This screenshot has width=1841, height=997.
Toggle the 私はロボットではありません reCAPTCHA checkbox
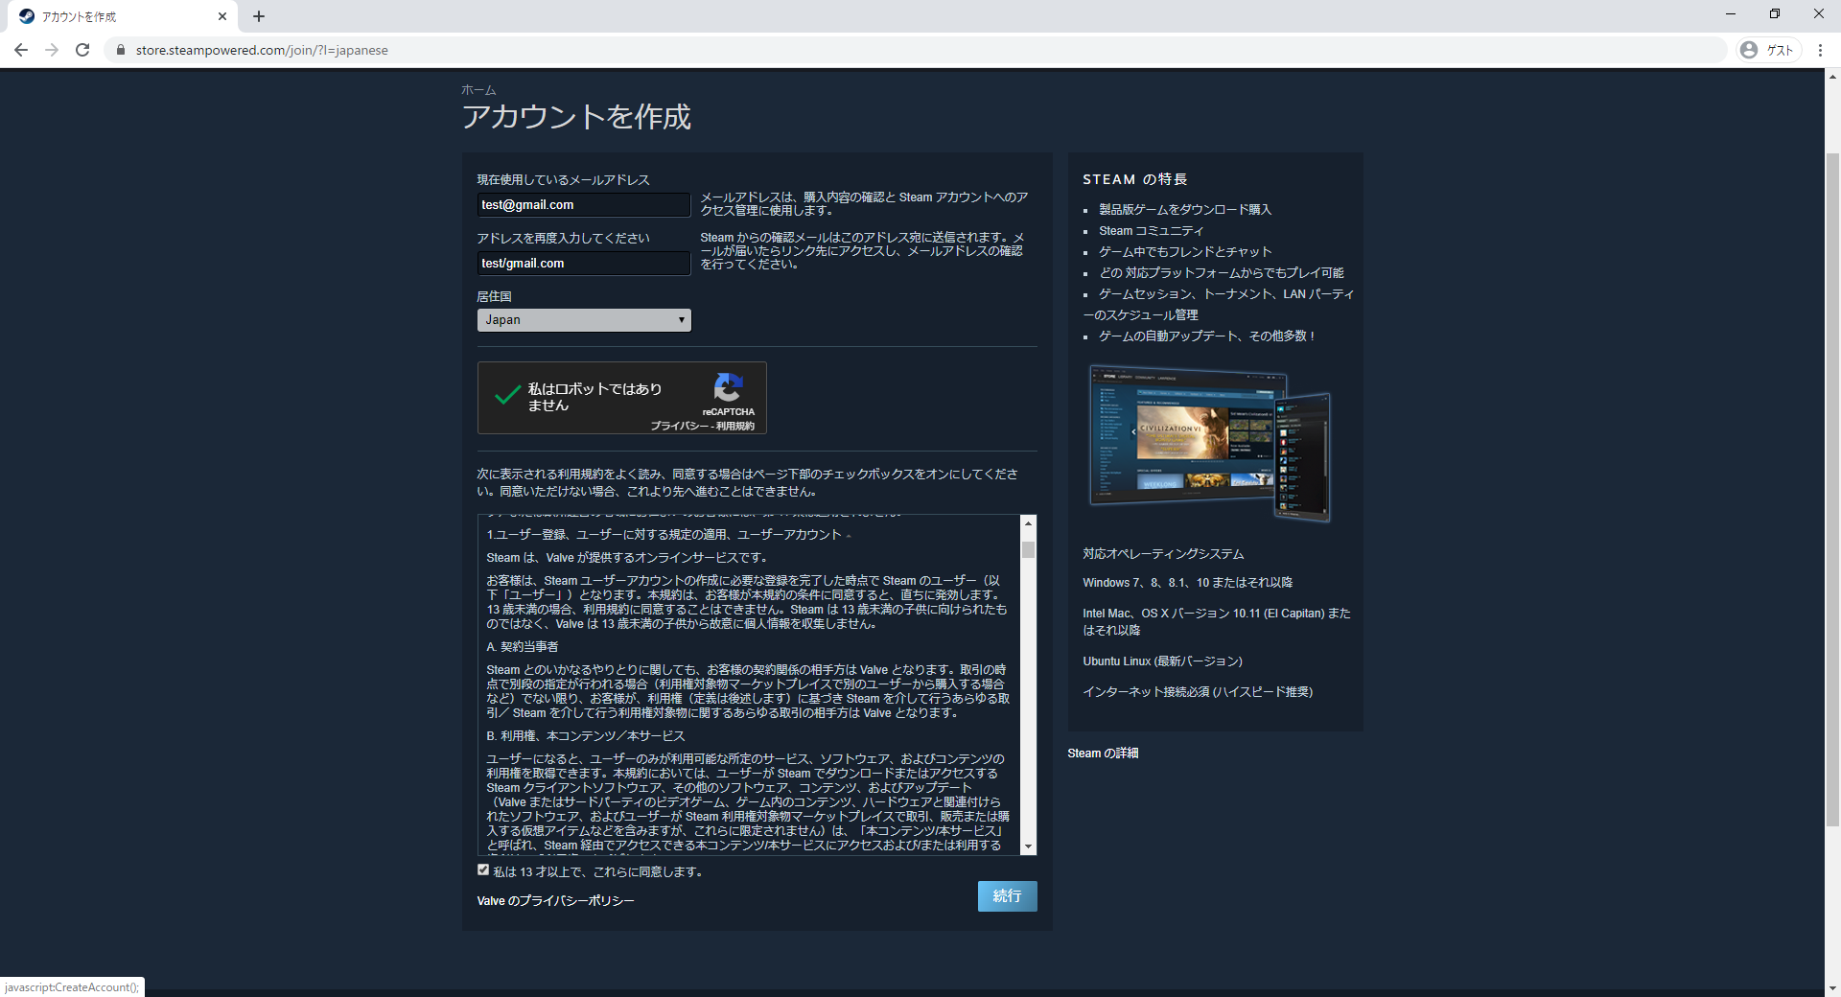507,396
